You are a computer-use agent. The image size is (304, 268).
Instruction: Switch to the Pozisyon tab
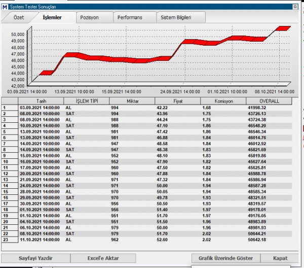[x=90, y=17]
